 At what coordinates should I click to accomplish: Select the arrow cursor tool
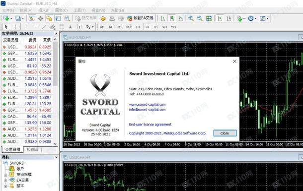point(6,27)
